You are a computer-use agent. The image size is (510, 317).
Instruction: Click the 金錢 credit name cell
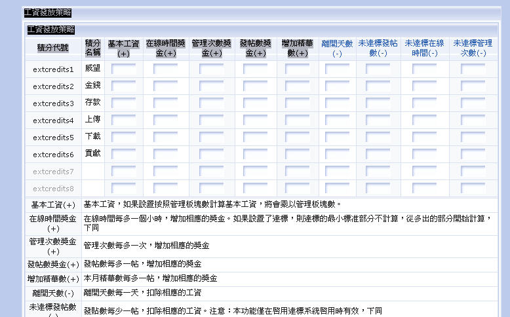pos(92,85)
